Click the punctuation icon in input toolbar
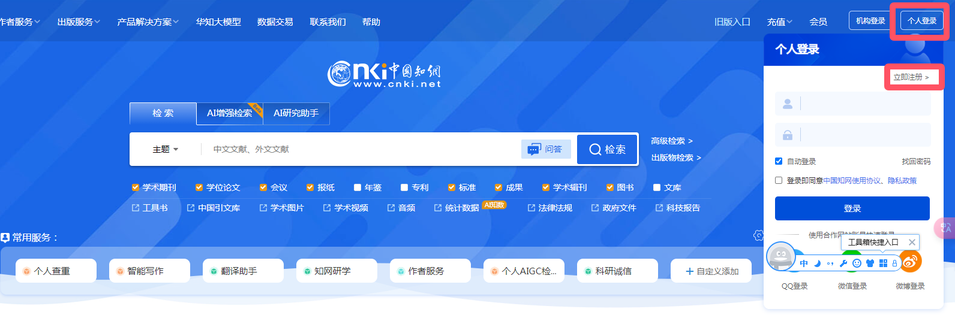This screenshot has width=955, height=315. click(830, 263)
